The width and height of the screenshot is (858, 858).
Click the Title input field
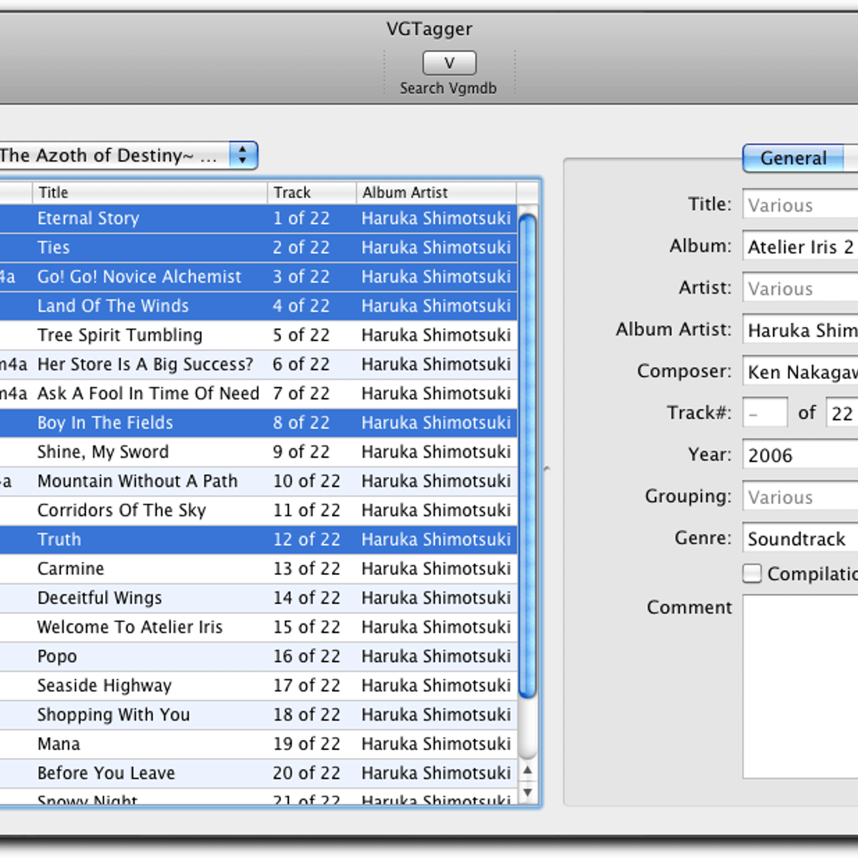(x=800, y=205)
